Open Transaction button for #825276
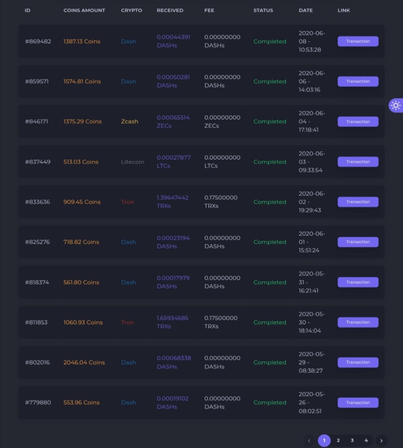This screenshot has height=448, width=403. click(358, 242)
